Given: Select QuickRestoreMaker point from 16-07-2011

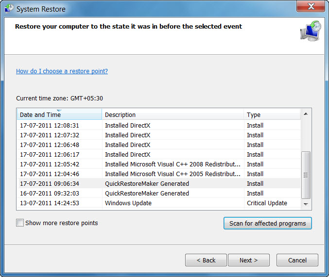Looking at the screenshot, I should coord(147,194).
